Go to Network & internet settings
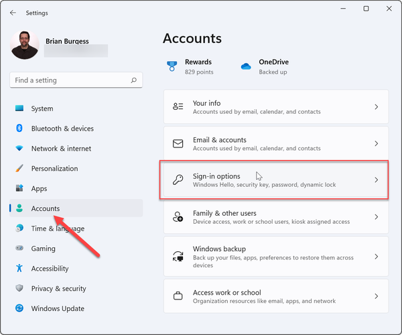 pos(61,149)
